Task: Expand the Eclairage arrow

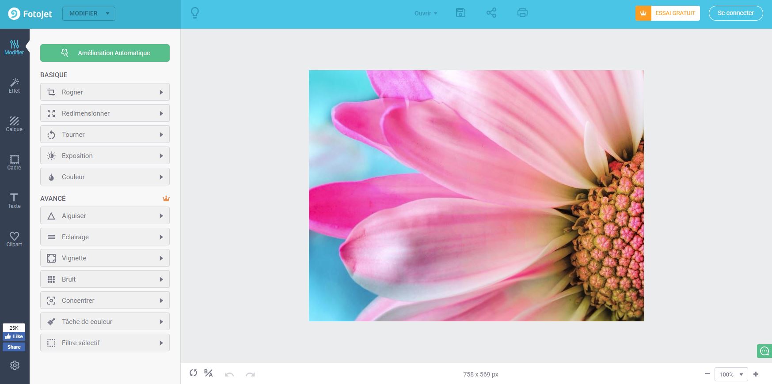Action: point(161,237)
